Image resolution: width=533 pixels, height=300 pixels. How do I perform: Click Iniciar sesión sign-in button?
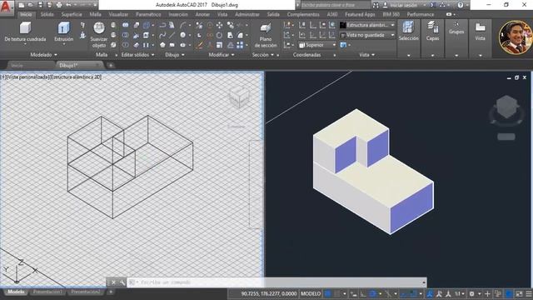[403, 5]
